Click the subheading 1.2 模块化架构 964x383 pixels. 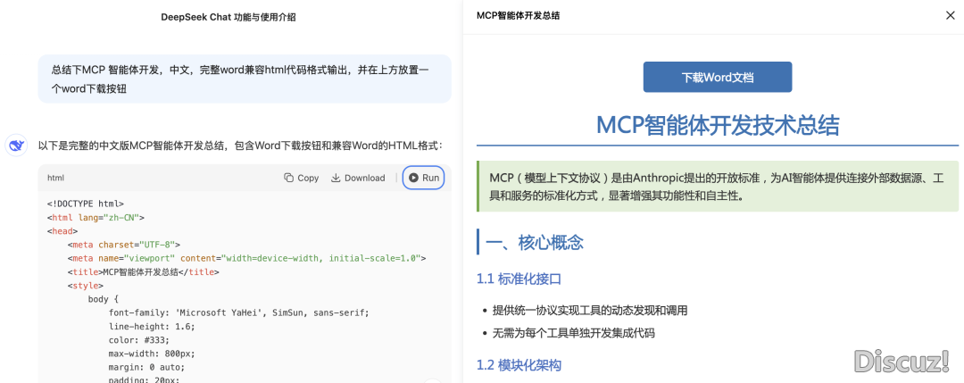[519, 365]
